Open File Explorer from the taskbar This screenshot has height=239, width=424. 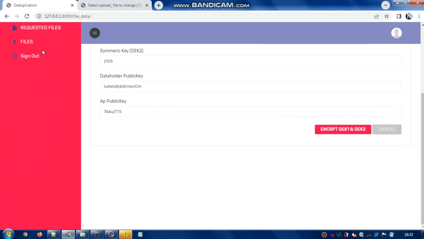(83, 234)
